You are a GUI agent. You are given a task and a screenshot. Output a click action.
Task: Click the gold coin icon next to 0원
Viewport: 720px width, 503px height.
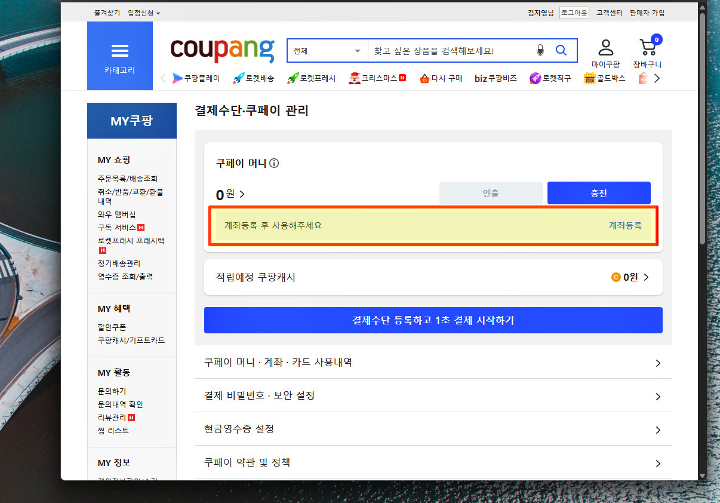616,277
